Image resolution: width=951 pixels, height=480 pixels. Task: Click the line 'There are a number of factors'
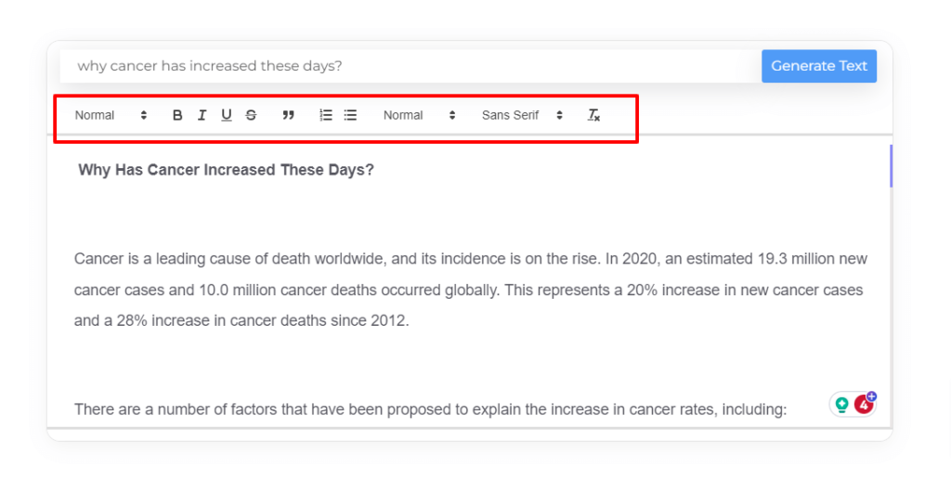(430, 409)
